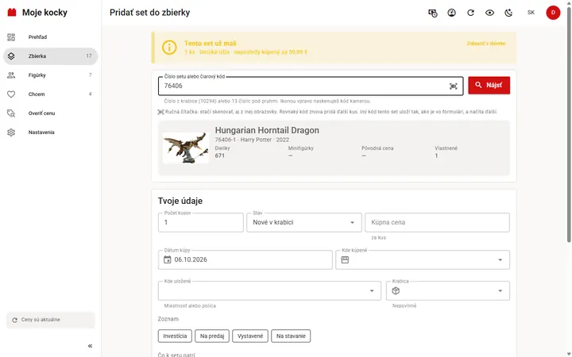
Task: Change language using the SK button
Action: tap(531, 13)
